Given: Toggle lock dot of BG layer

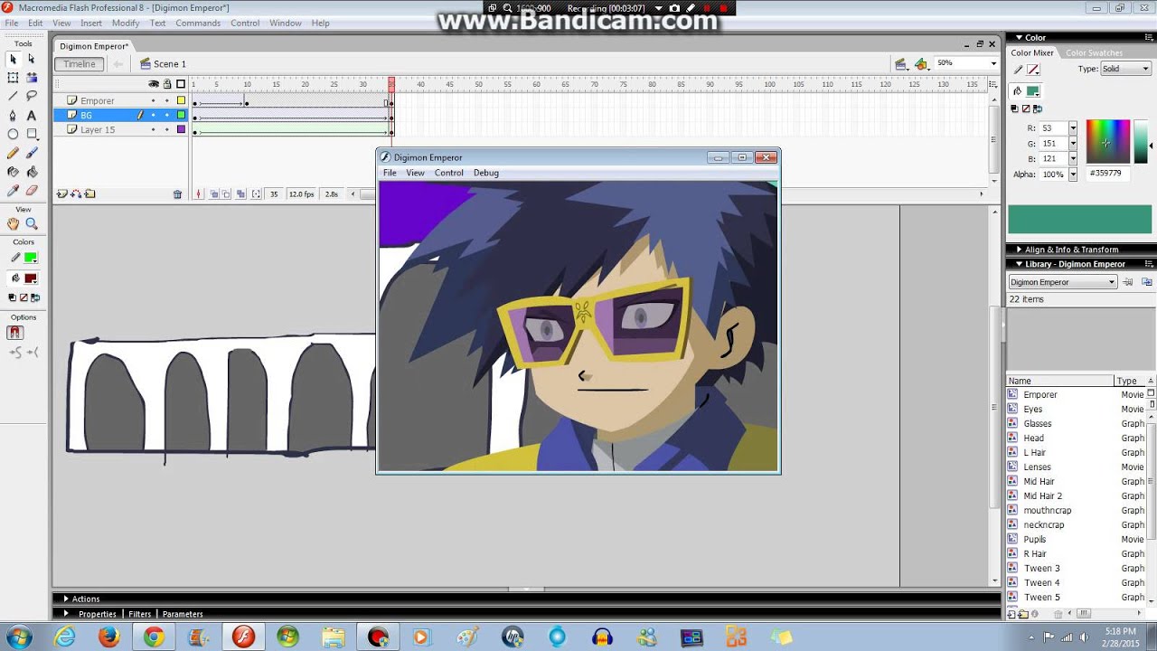Looking at the screenshot, I should pos(166,116).
